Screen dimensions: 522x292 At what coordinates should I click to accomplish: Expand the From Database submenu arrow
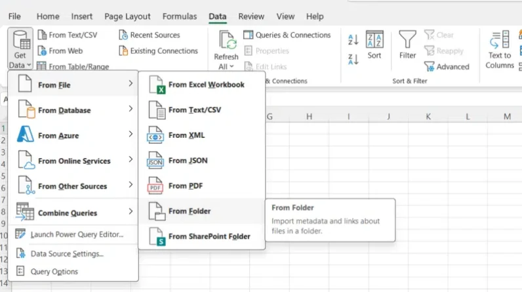[x=130, y=108]
